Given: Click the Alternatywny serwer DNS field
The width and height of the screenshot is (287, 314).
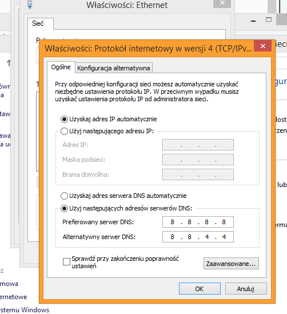Looking at the screenshot, I should pyautogui.click(x=198, y=237).
